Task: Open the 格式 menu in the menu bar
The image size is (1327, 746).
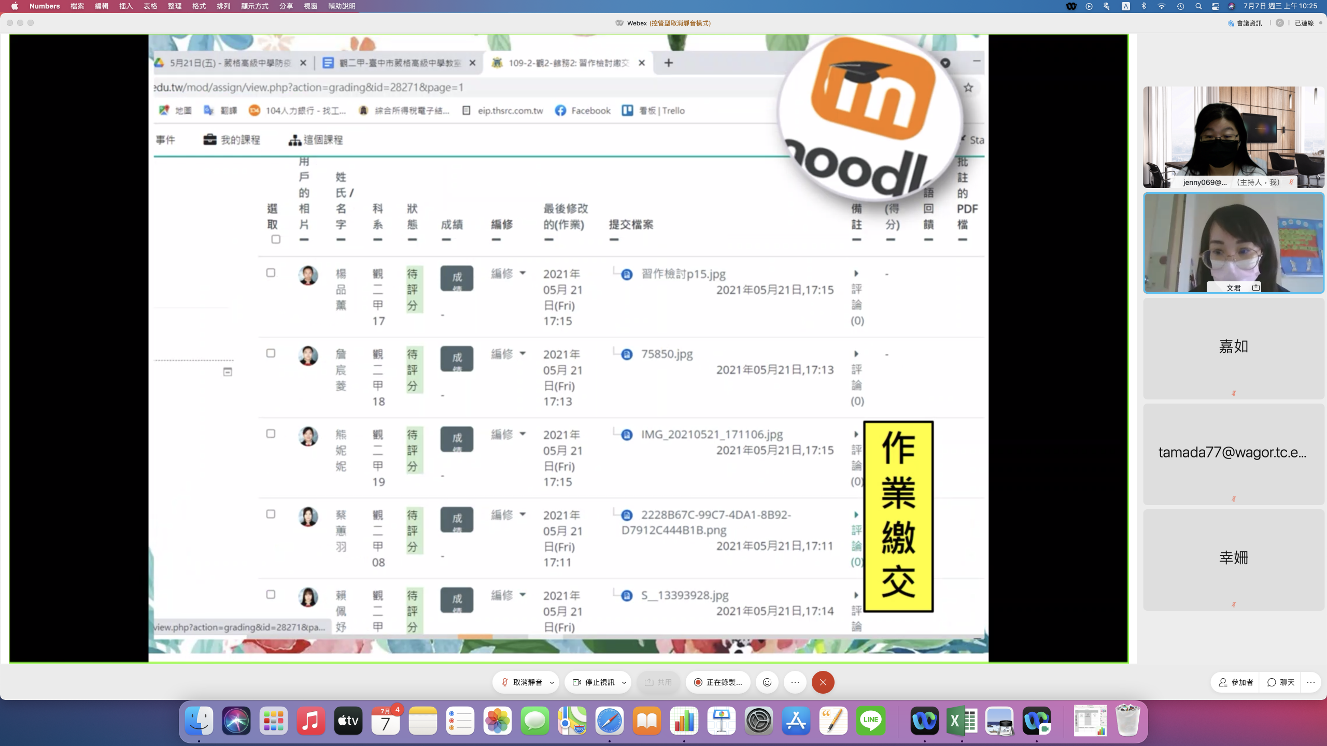Action: 199,6
